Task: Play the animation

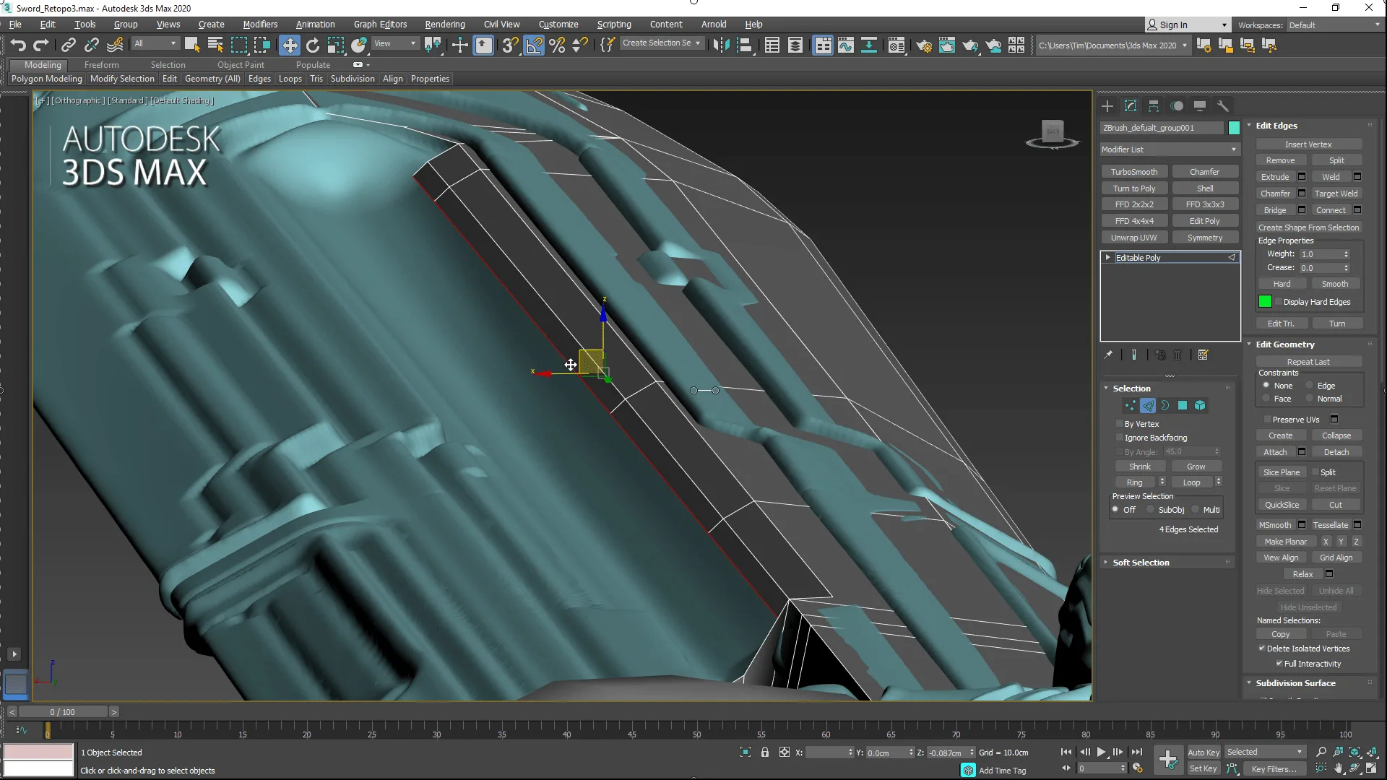Action: coord(1101,752)
